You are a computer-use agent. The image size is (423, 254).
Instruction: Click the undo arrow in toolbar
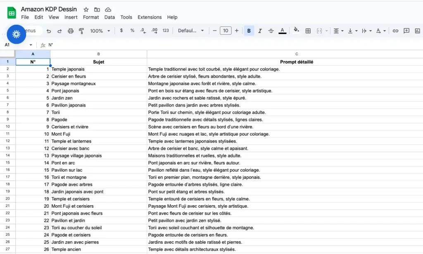(x=49, y=31)
